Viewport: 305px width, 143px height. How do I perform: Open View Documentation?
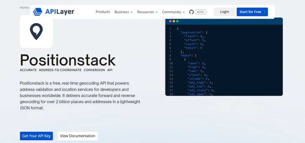pyautogui.click(x=77, y=136)
